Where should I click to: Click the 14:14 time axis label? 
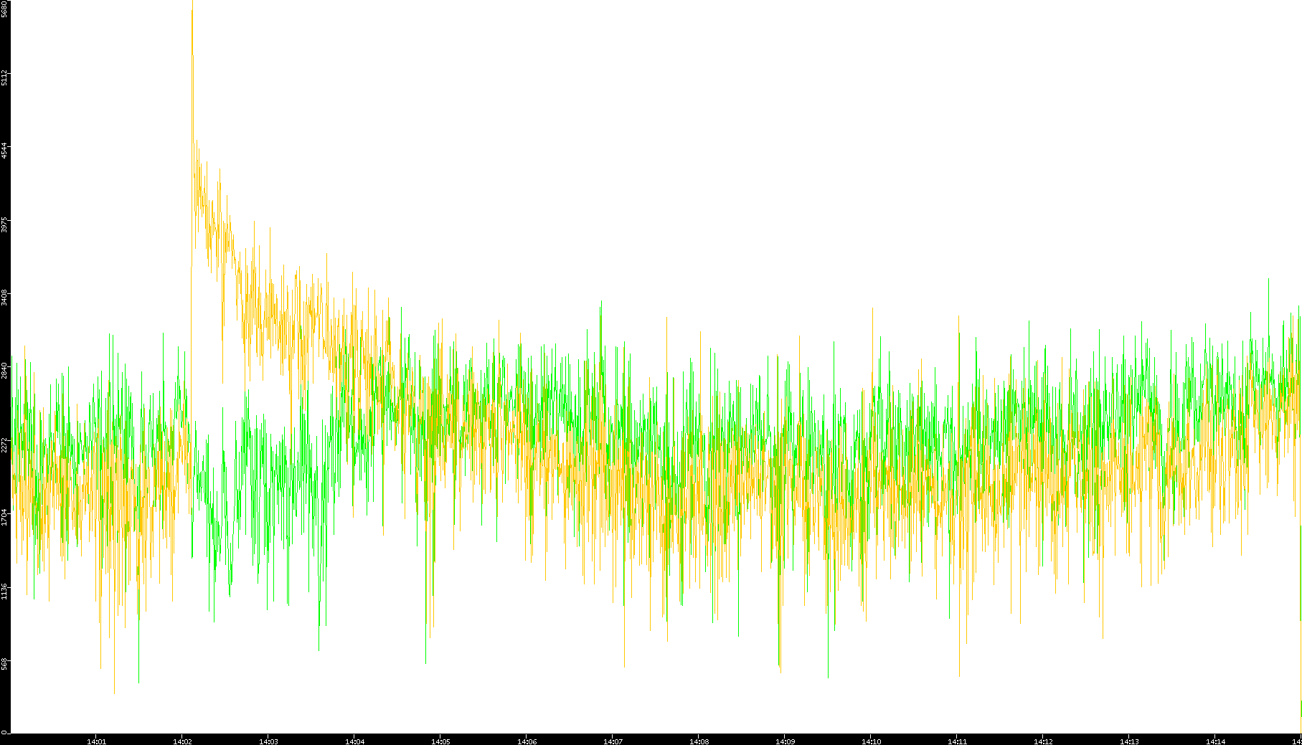(x=1215, y=741)
